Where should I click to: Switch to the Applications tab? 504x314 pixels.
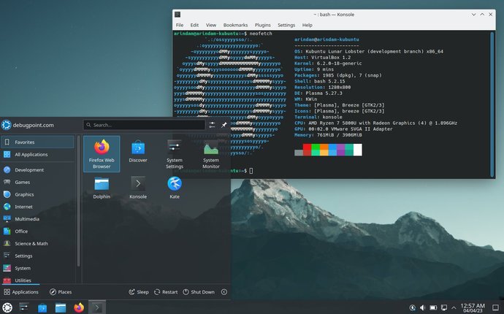tap(21, 292)
